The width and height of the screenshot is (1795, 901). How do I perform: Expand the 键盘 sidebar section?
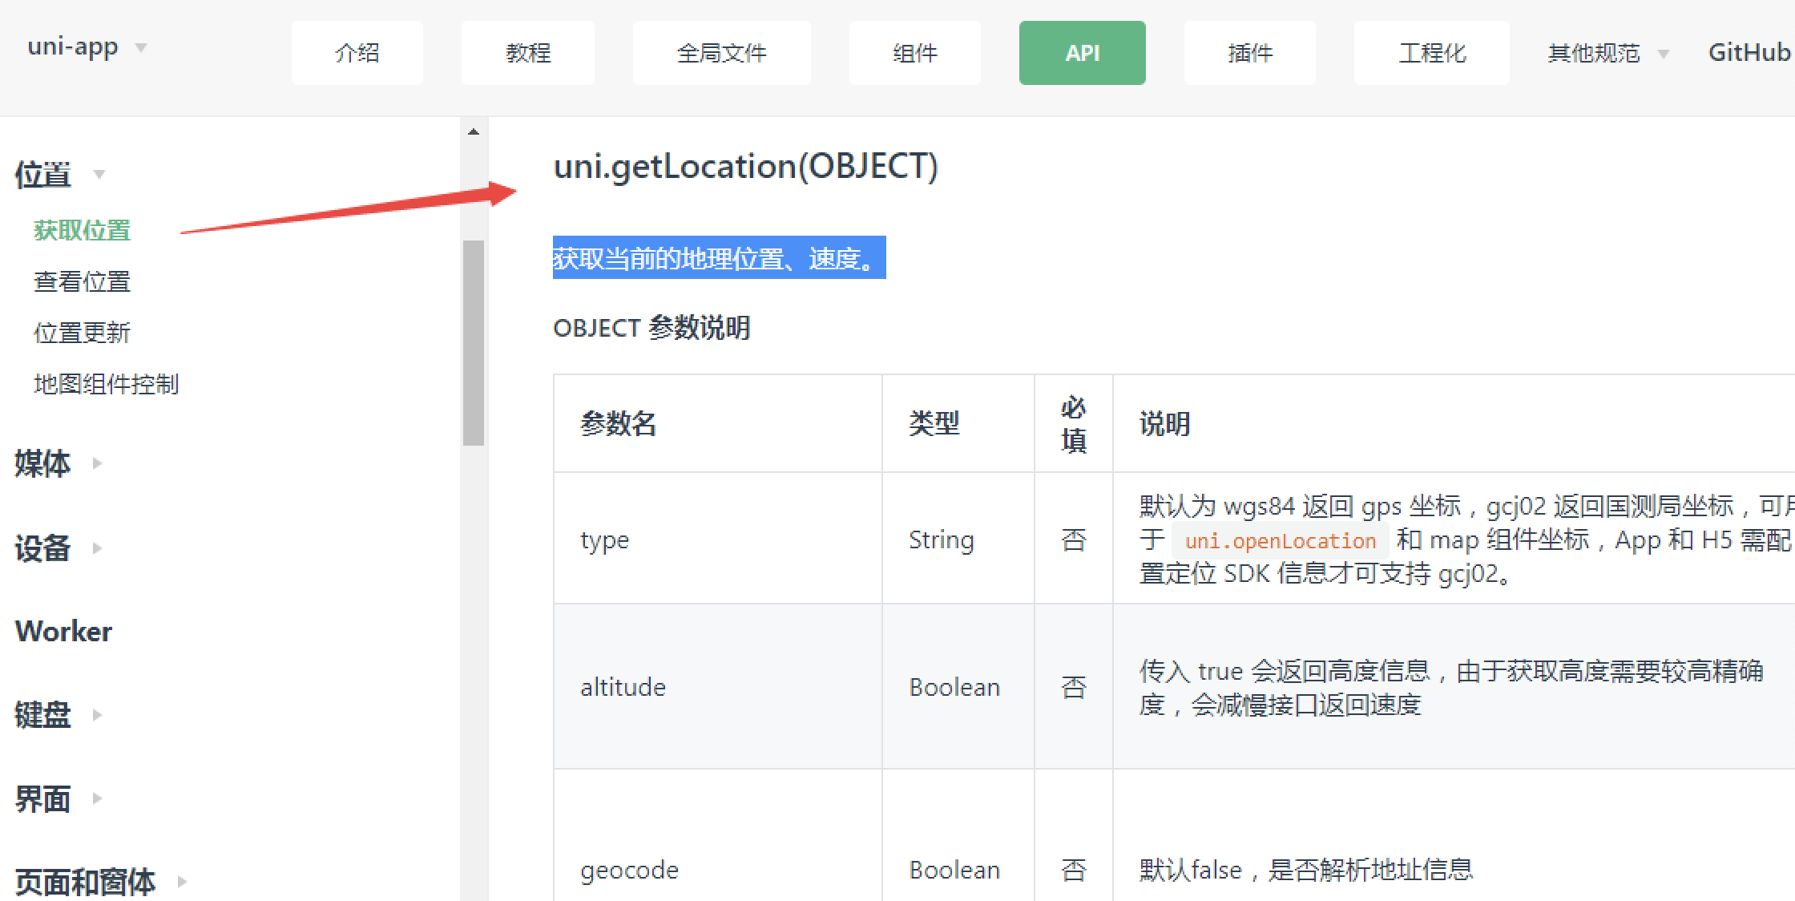click(x=58, y=714)
